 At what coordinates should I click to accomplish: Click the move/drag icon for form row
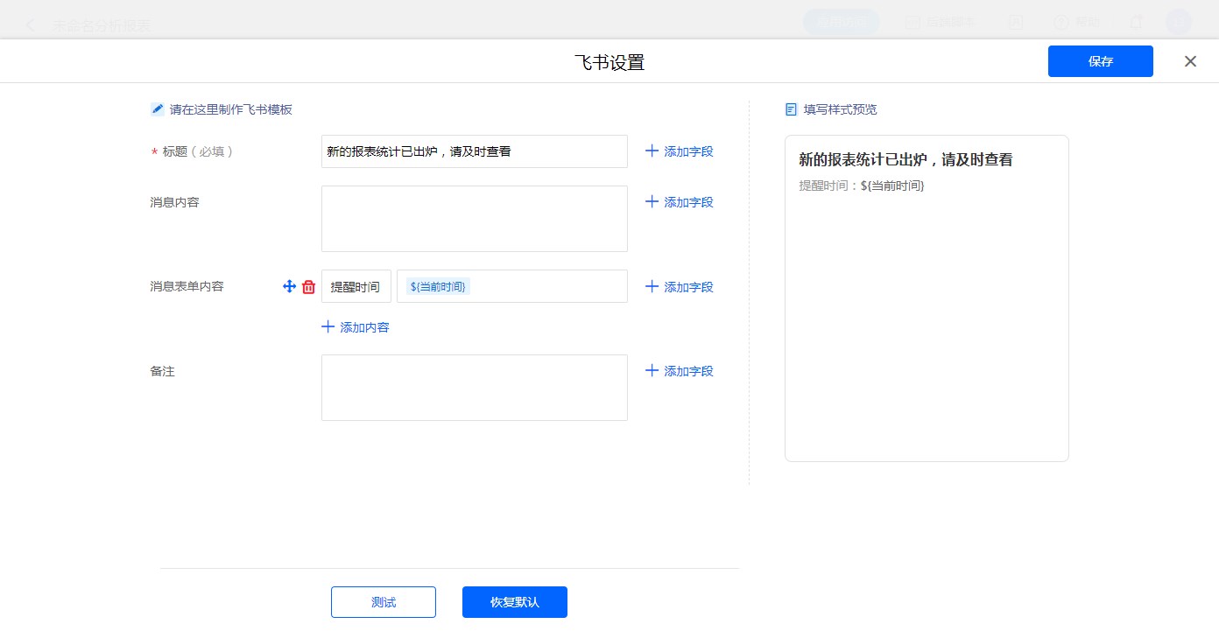289,287
